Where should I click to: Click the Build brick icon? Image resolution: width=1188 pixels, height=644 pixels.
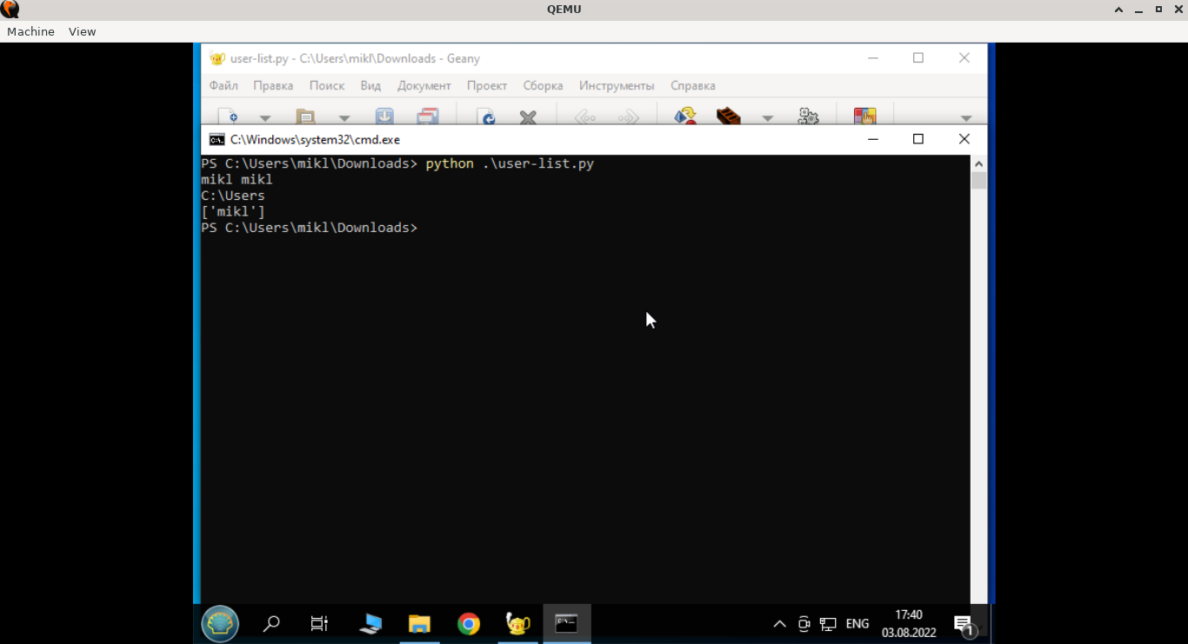[728, 116]
